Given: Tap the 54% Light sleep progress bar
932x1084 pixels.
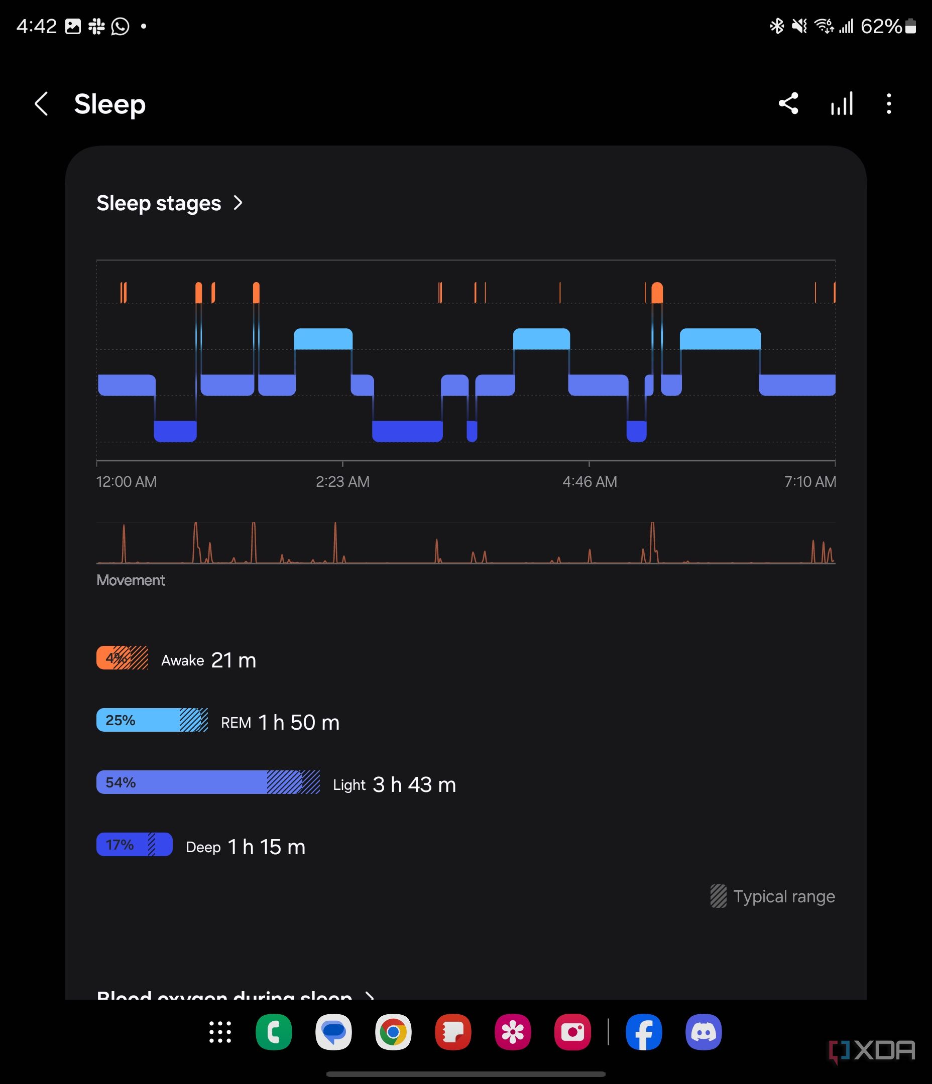Looking at the screenshot, I should (207, 783).
